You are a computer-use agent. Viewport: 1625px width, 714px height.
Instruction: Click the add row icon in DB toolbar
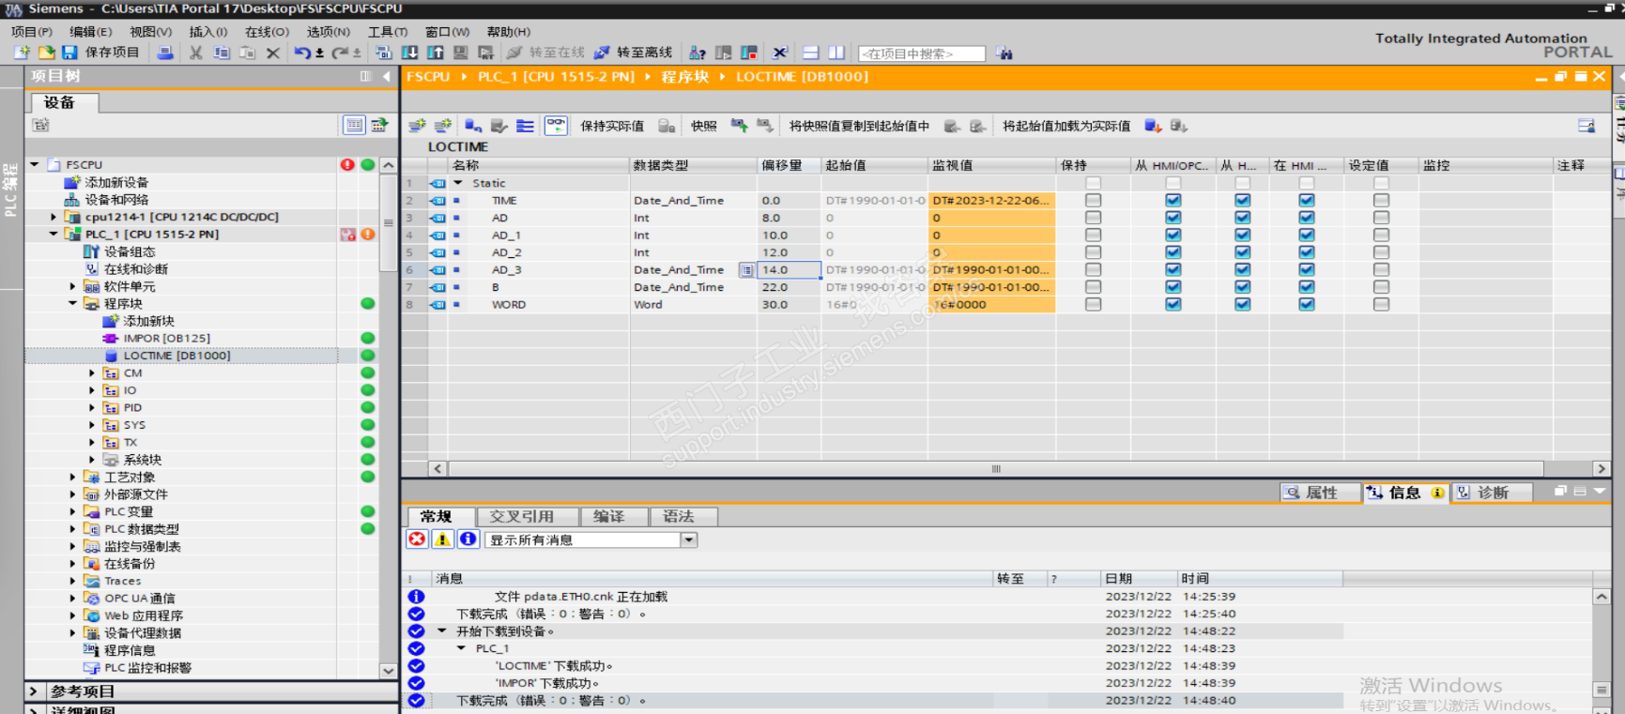click(443, 126)
